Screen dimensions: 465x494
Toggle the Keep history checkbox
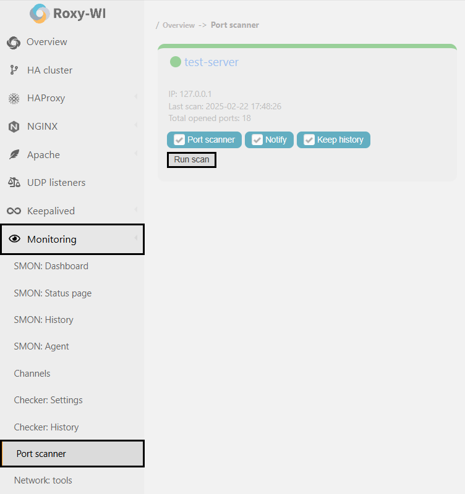(309, 140)
